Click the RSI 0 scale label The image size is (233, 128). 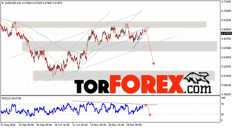click(222, 120)
